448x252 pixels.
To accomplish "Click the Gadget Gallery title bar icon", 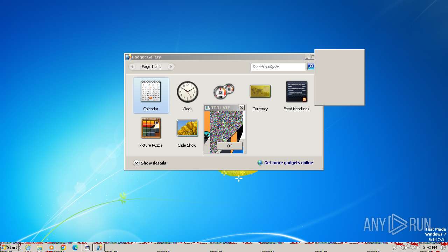I will [x=128, y=57].
